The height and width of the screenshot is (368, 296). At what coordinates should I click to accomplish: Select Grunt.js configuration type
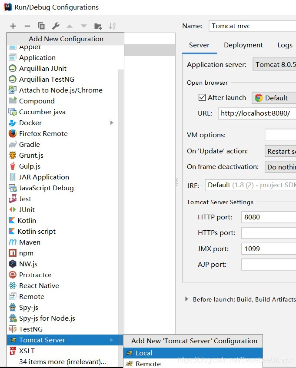(63, 155)
